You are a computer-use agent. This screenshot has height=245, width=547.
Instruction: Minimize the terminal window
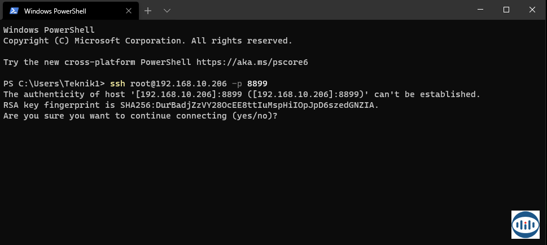(x=482, y=10)
